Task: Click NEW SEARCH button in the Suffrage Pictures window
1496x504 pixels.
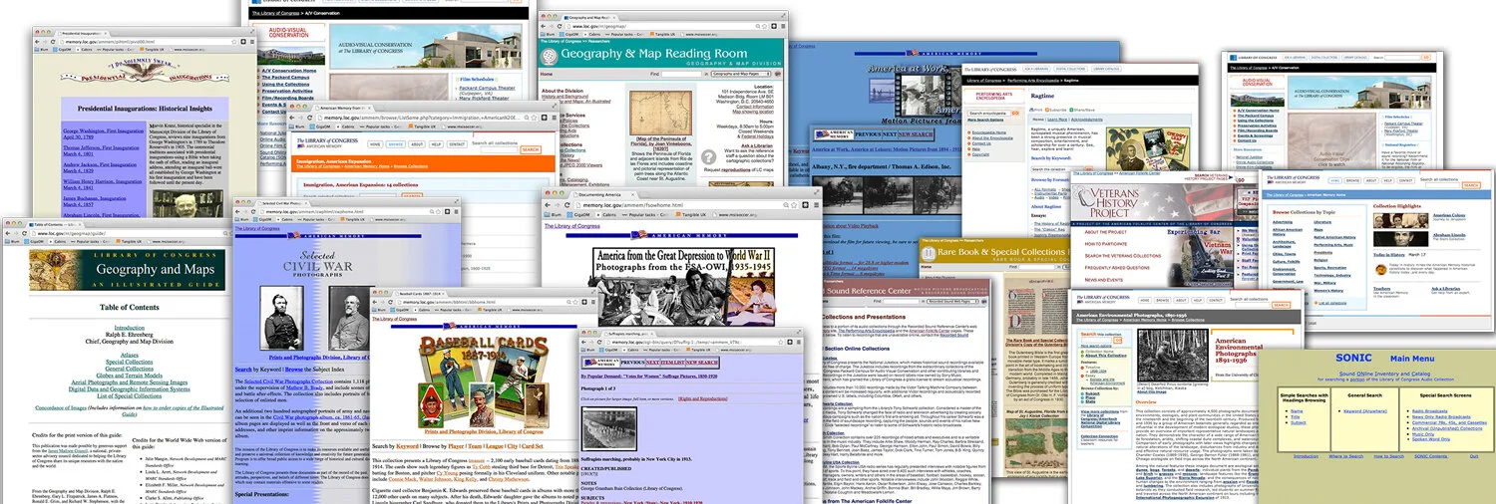Action: [x=700, y=362]
